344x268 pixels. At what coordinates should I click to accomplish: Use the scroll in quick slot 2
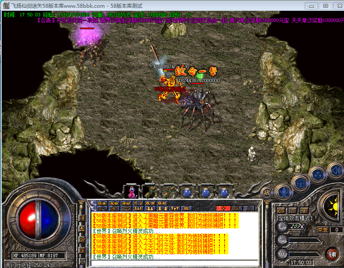pos(150,192)
